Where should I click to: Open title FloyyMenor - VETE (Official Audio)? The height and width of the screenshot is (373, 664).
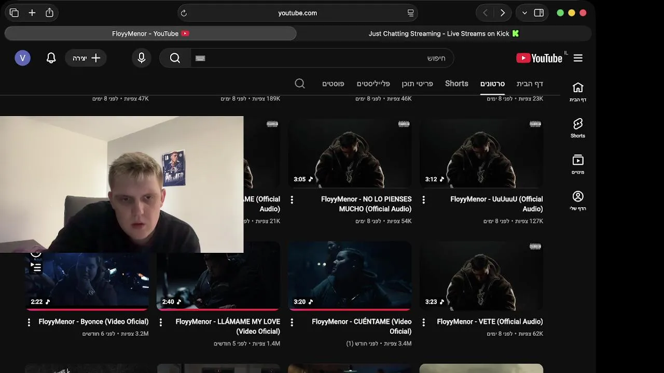tap(490, 322)
